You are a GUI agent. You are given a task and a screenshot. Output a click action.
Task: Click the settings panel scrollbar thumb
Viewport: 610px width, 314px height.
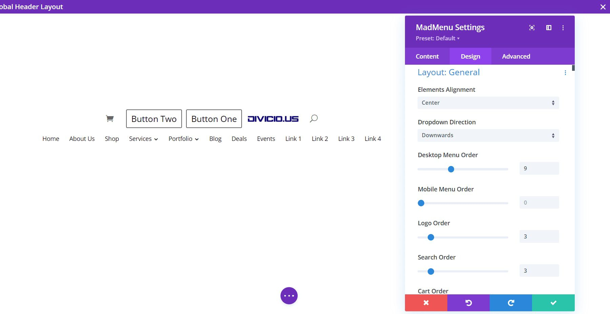[573, 68]
